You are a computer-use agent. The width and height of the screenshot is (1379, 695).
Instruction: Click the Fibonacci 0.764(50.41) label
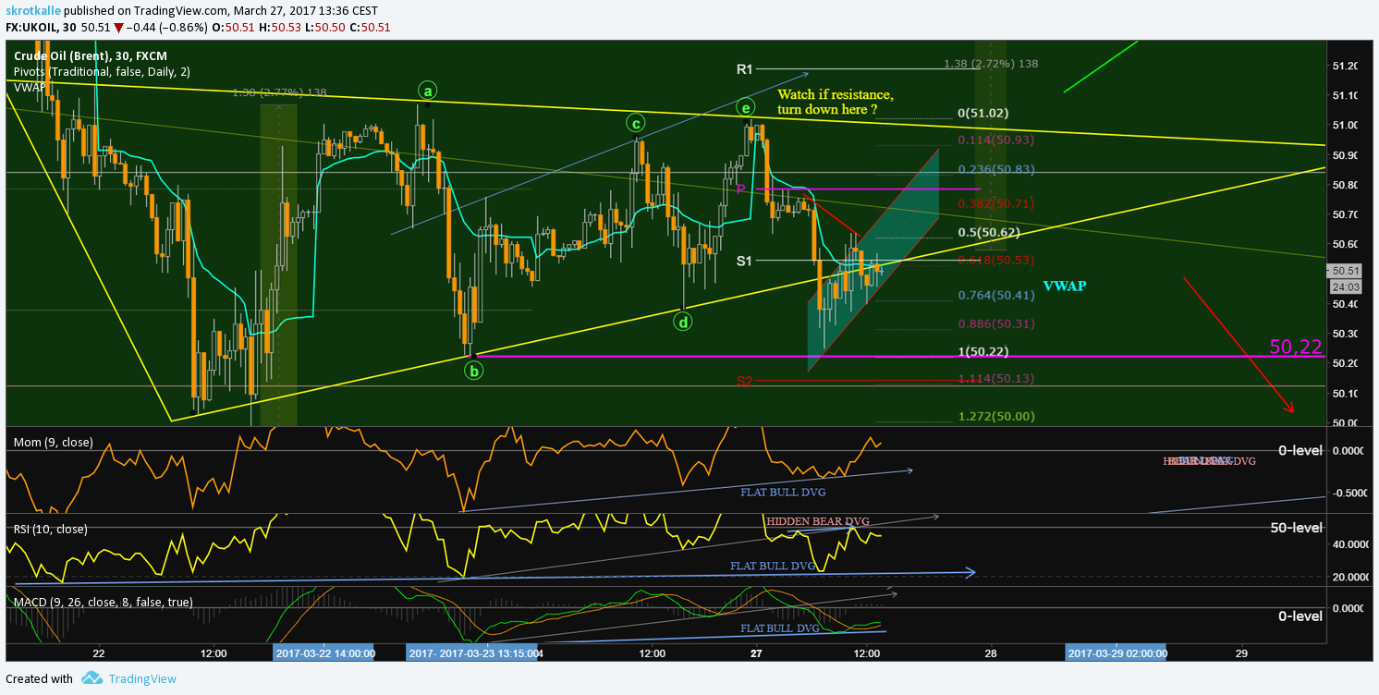(995, 295)
